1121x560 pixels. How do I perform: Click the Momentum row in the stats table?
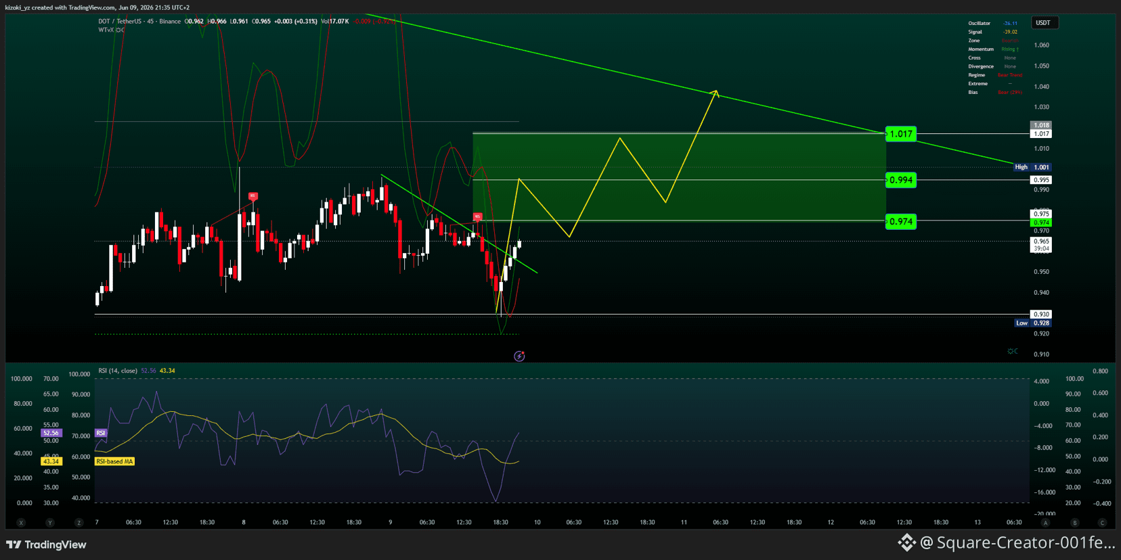(995, 49)
